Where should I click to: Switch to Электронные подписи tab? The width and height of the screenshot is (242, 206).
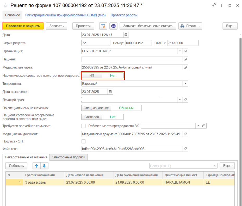point(69,157)
